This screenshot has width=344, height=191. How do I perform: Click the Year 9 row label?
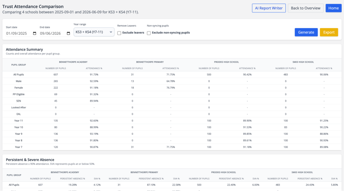click(19, 134)
